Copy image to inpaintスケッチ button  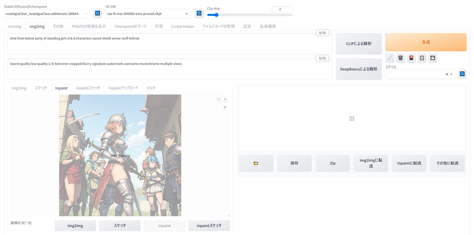[x=209, y=226]
